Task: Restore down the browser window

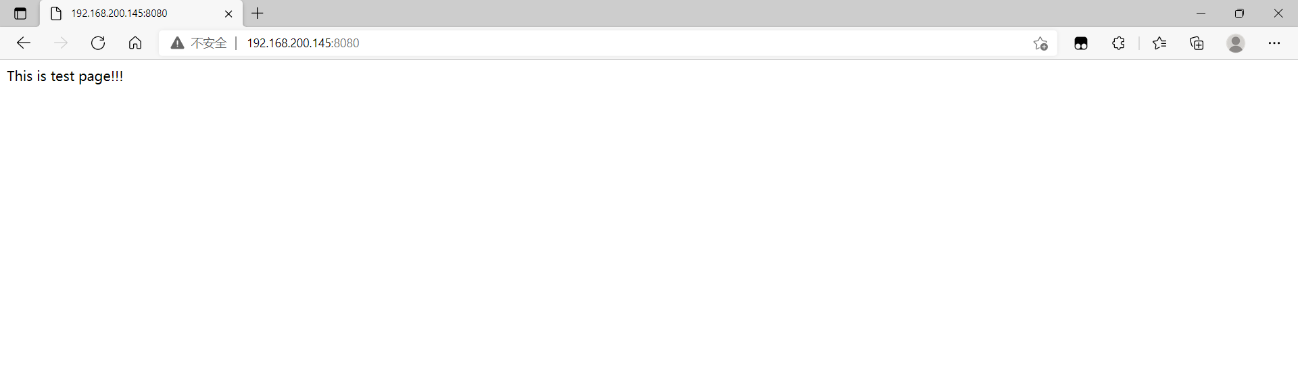Action: pyautogui.click(x=1239, y=14)
